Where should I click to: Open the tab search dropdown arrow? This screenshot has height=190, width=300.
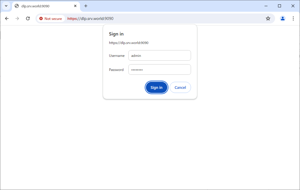pyautogui.click(x=6, y=6)
